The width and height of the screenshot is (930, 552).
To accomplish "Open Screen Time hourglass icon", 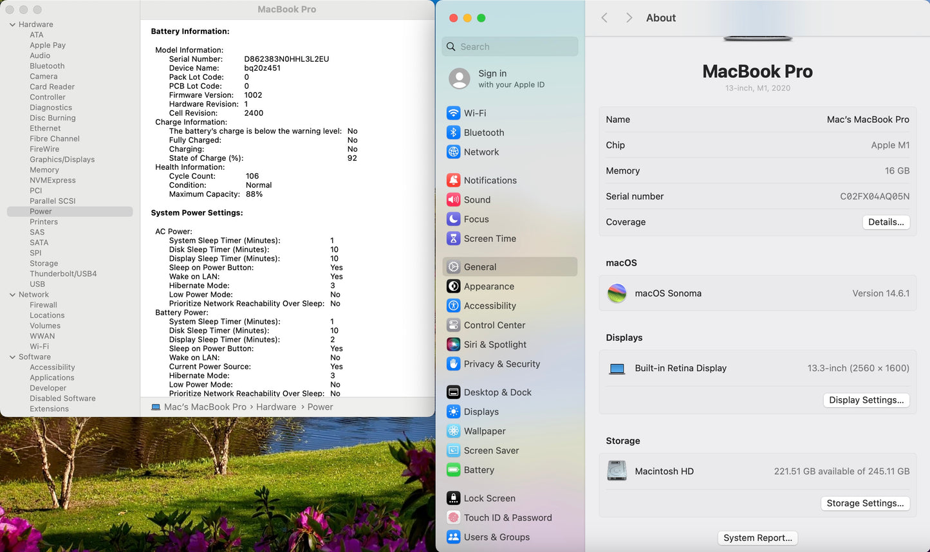I will [454, 239].
